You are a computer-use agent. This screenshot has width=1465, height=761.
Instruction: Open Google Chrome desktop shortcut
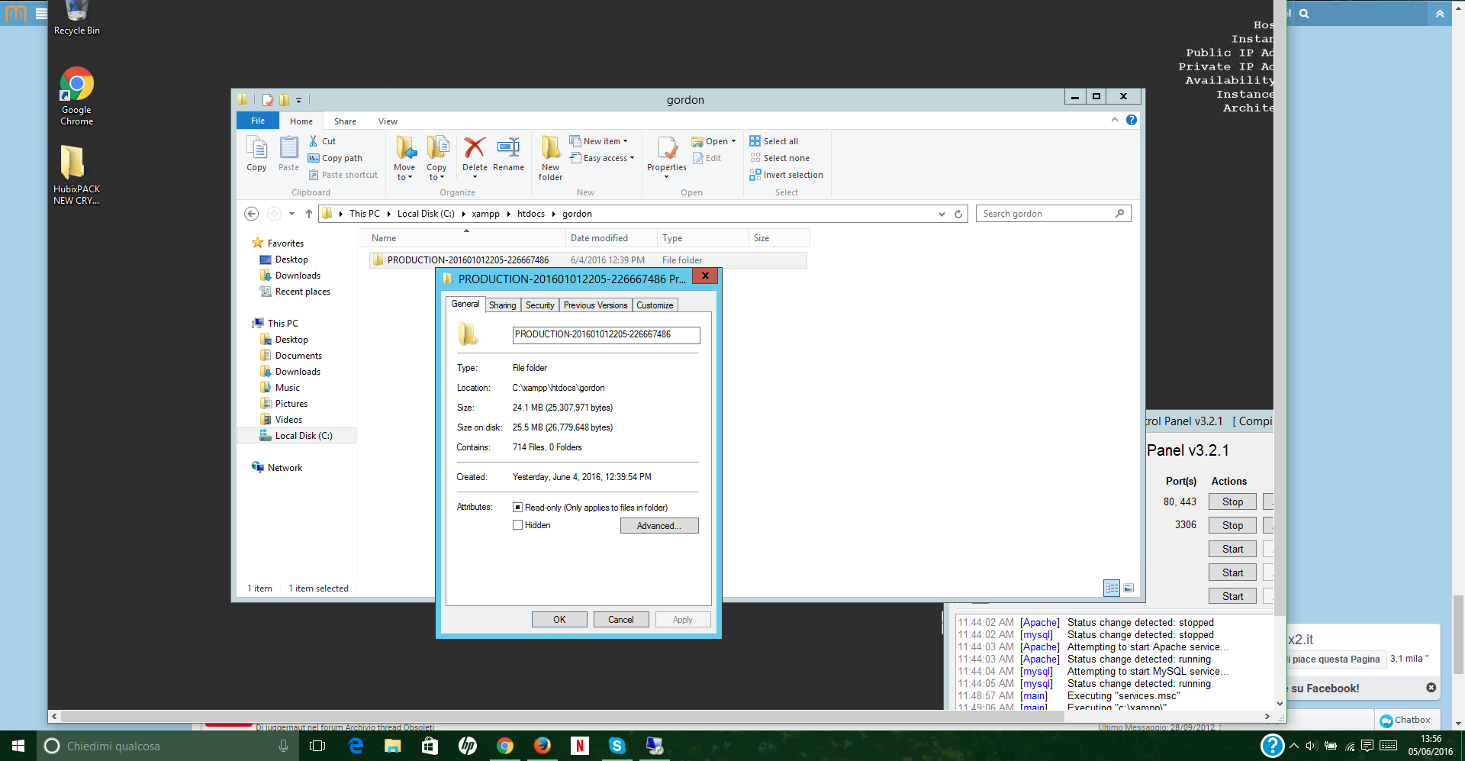click(76, 96)
